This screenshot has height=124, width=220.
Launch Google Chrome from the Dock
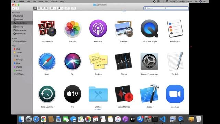point(44,119)
